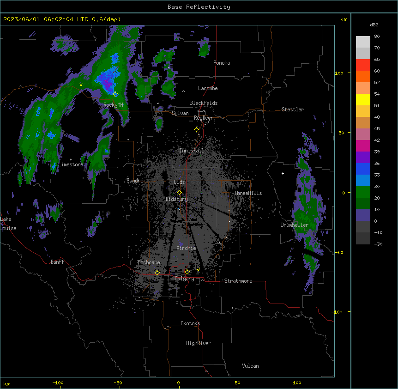Click the Sylvan label
398x389 pixels.
coord(180,113)
